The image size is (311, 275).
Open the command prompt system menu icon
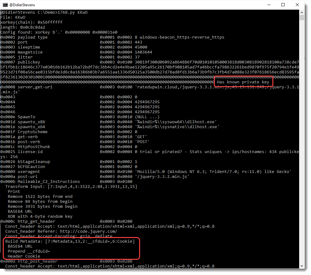(x=5, y=5)
